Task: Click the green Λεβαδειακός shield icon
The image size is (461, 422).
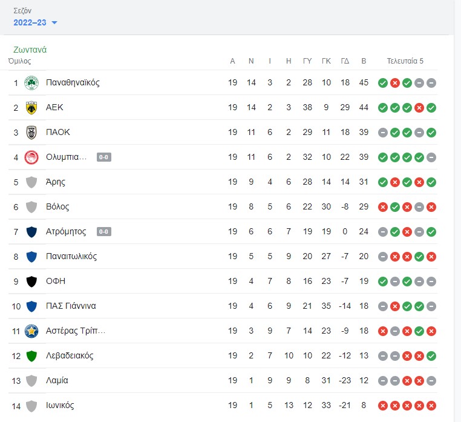Action: coord(31,356)
